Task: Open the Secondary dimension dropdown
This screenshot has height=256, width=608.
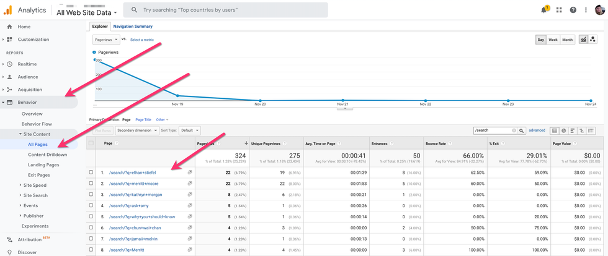Action: coord(136,130)
